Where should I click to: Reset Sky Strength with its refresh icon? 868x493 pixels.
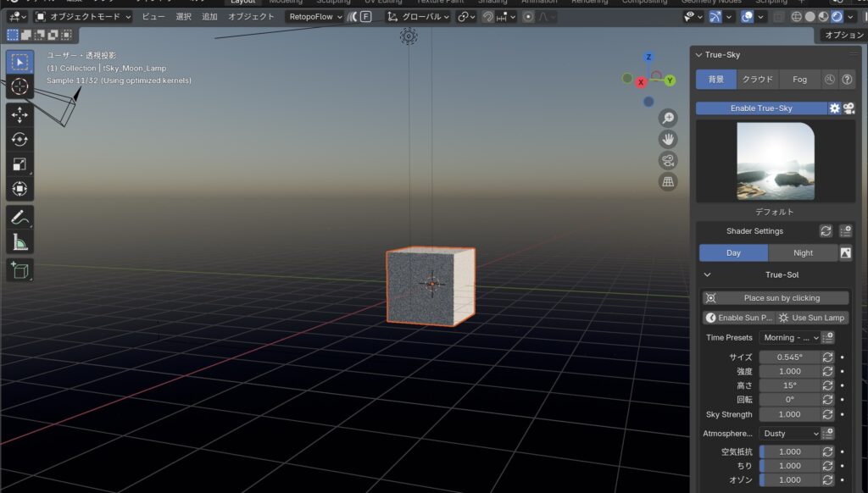click(x=827, y=414)
